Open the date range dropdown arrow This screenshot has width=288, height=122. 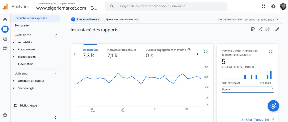click(278, 20)
